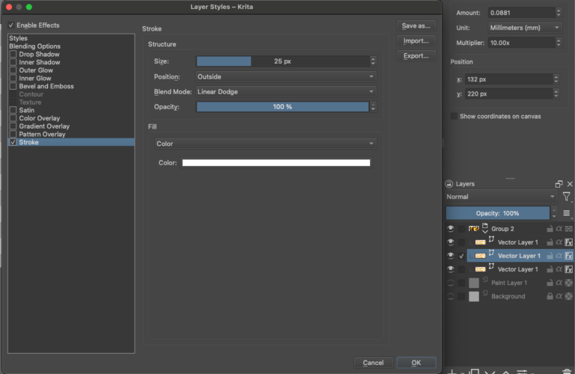Toggle alpha inheritance on Group 2
575x374 pixels.
[559, 229]
